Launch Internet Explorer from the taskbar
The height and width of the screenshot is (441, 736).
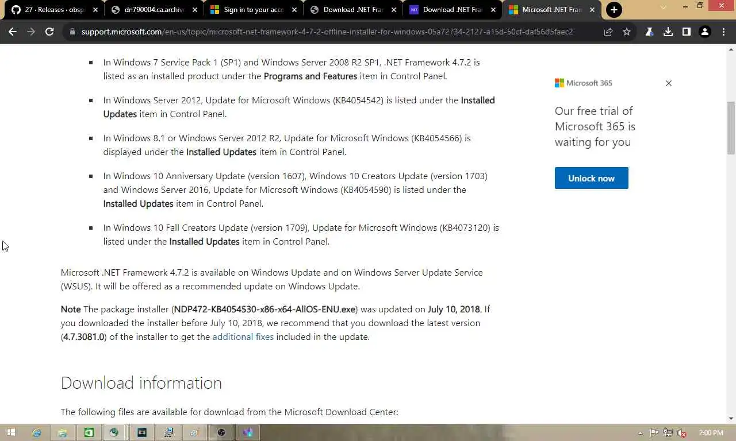point(37,432)
